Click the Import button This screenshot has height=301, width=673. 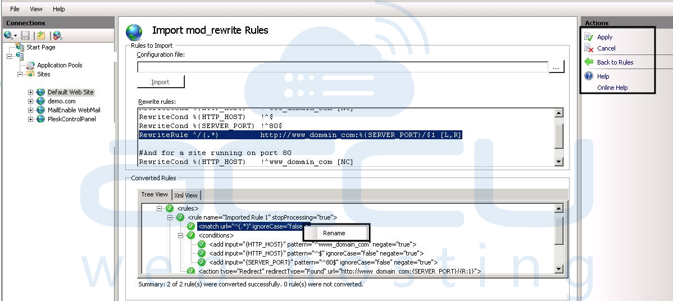coord(161,82)
